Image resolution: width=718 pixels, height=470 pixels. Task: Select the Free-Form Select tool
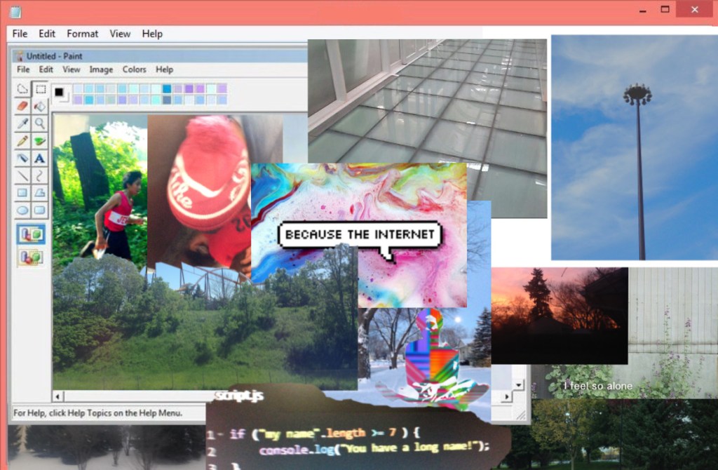(x=22, y=89)
